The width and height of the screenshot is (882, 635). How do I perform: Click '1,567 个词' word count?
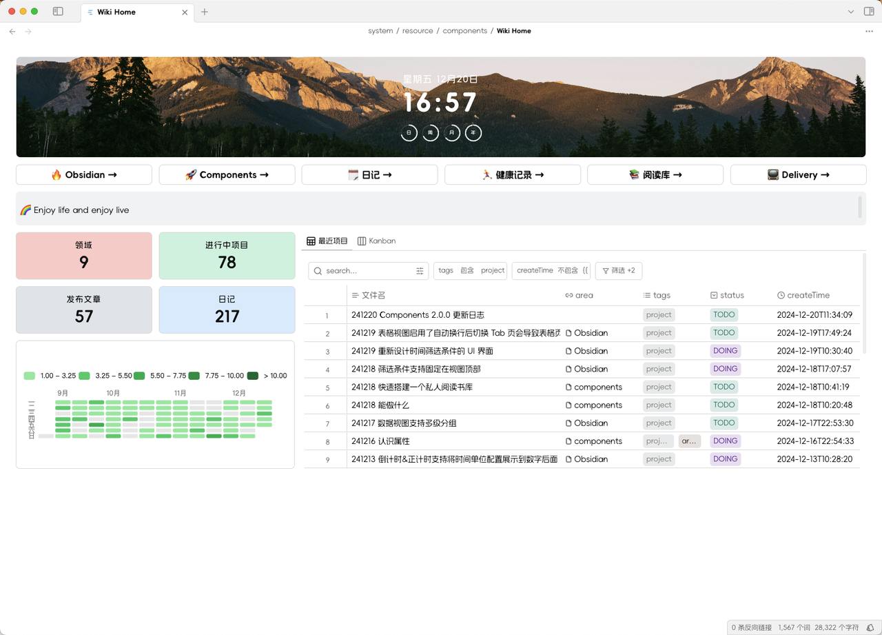point(794,627)
